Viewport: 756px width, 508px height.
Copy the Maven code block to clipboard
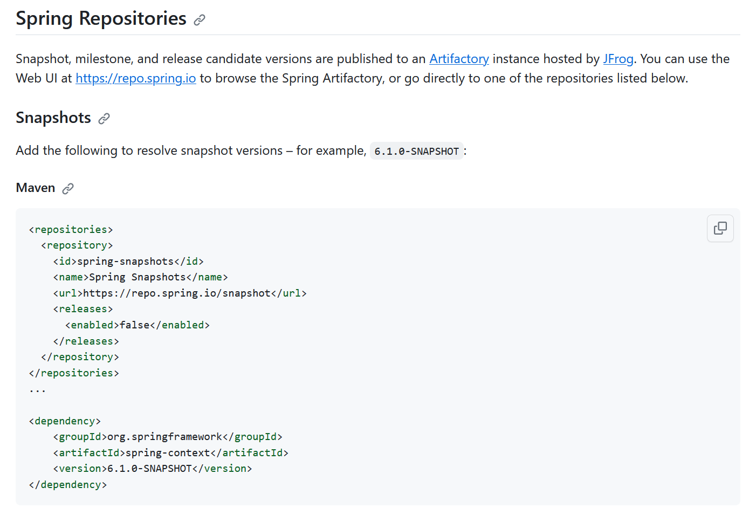click(x=720, y=228)
